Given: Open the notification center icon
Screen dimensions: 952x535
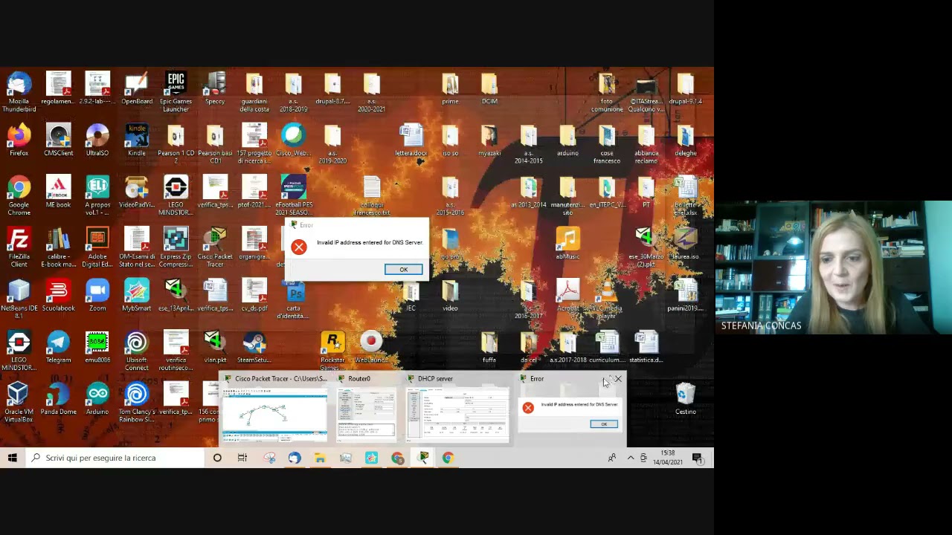Looking at the screenshot, I should click(x=698, y=458).
